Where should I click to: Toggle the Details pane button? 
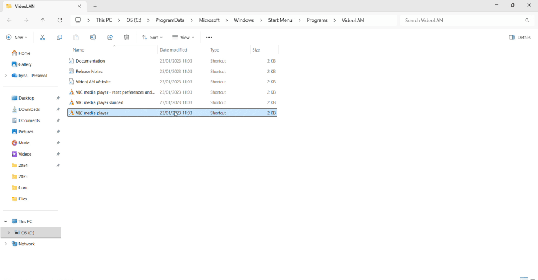(520, 38)
